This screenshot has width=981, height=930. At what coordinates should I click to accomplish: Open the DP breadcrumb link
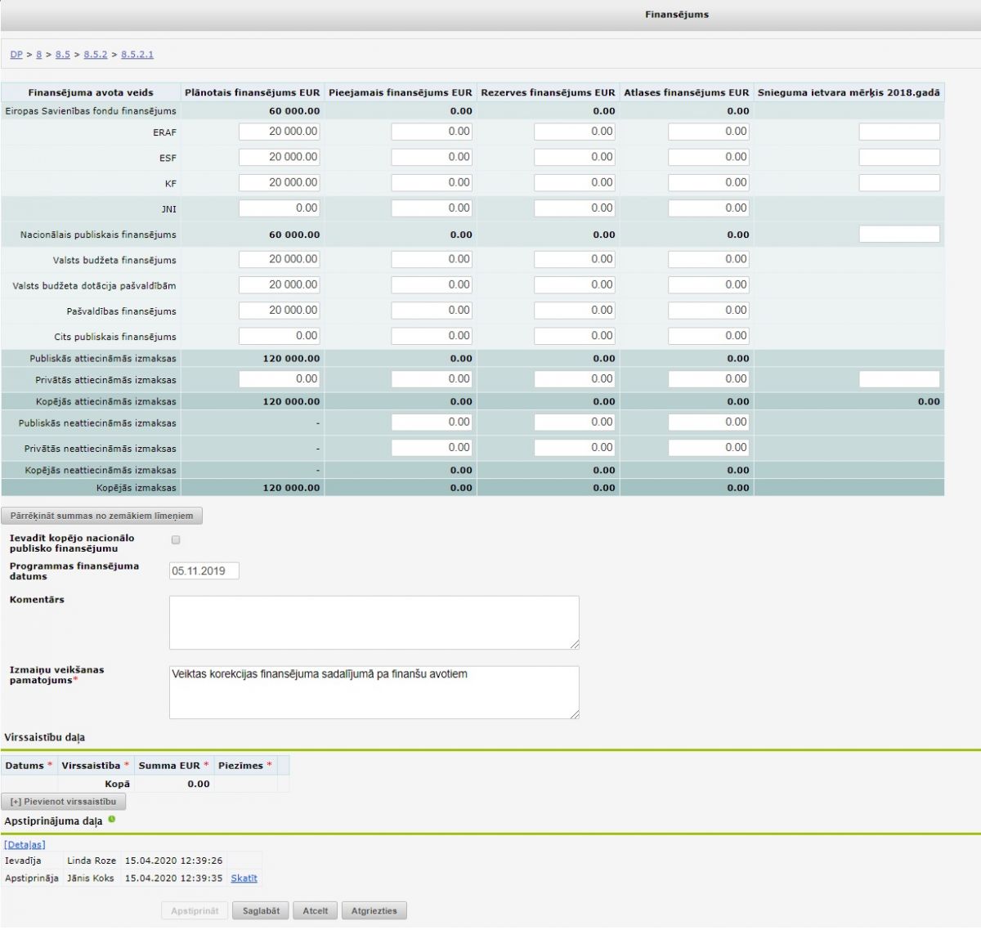coord(16,55)
